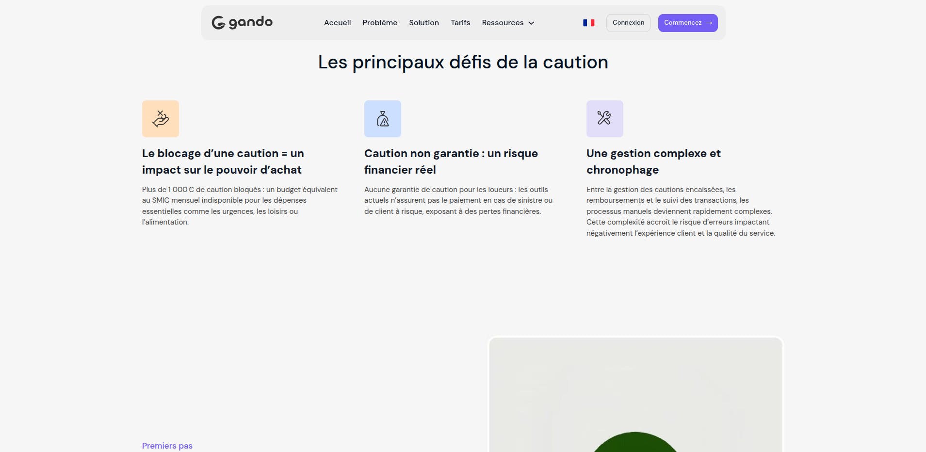This screenshot has width=926, height=452.
Task: Expand the chevron next to Ressources
Action: coord(532,23)
